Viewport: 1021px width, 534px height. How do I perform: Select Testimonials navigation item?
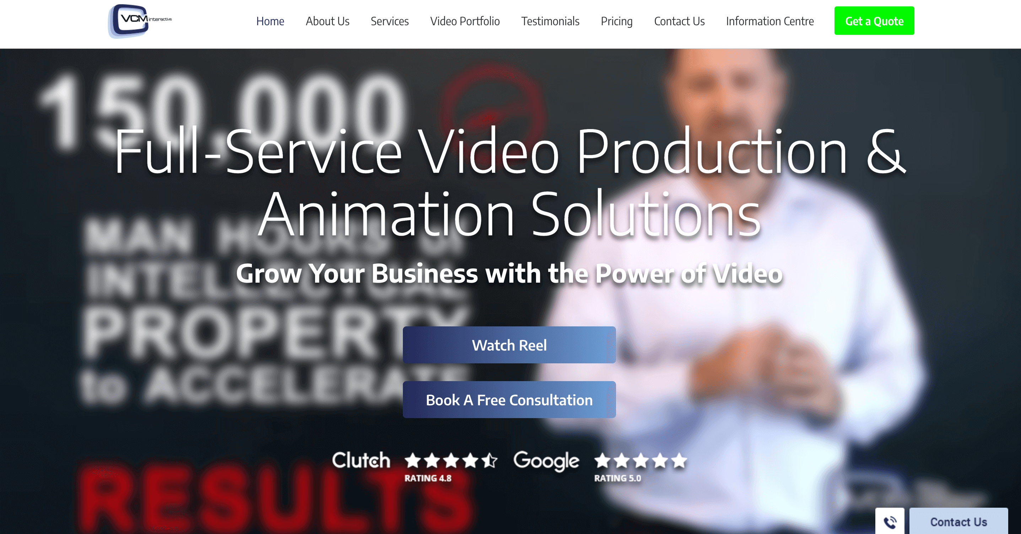point(550,21)
